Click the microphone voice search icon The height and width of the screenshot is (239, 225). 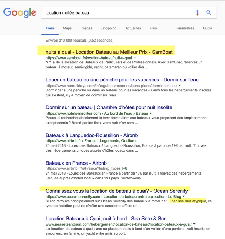[197, 13]
